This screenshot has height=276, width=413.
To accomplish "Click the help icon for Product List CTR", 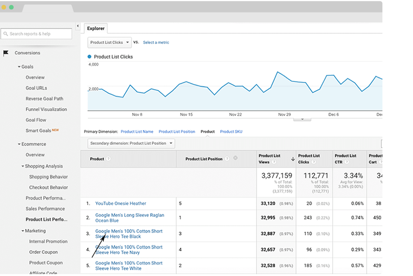I will [346, 162].
